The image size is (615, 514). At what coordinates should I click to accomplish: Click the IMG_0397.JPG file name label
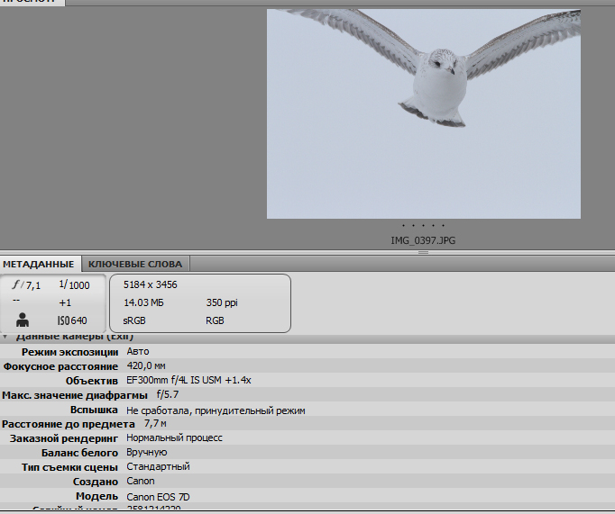(x=423, y=241)
